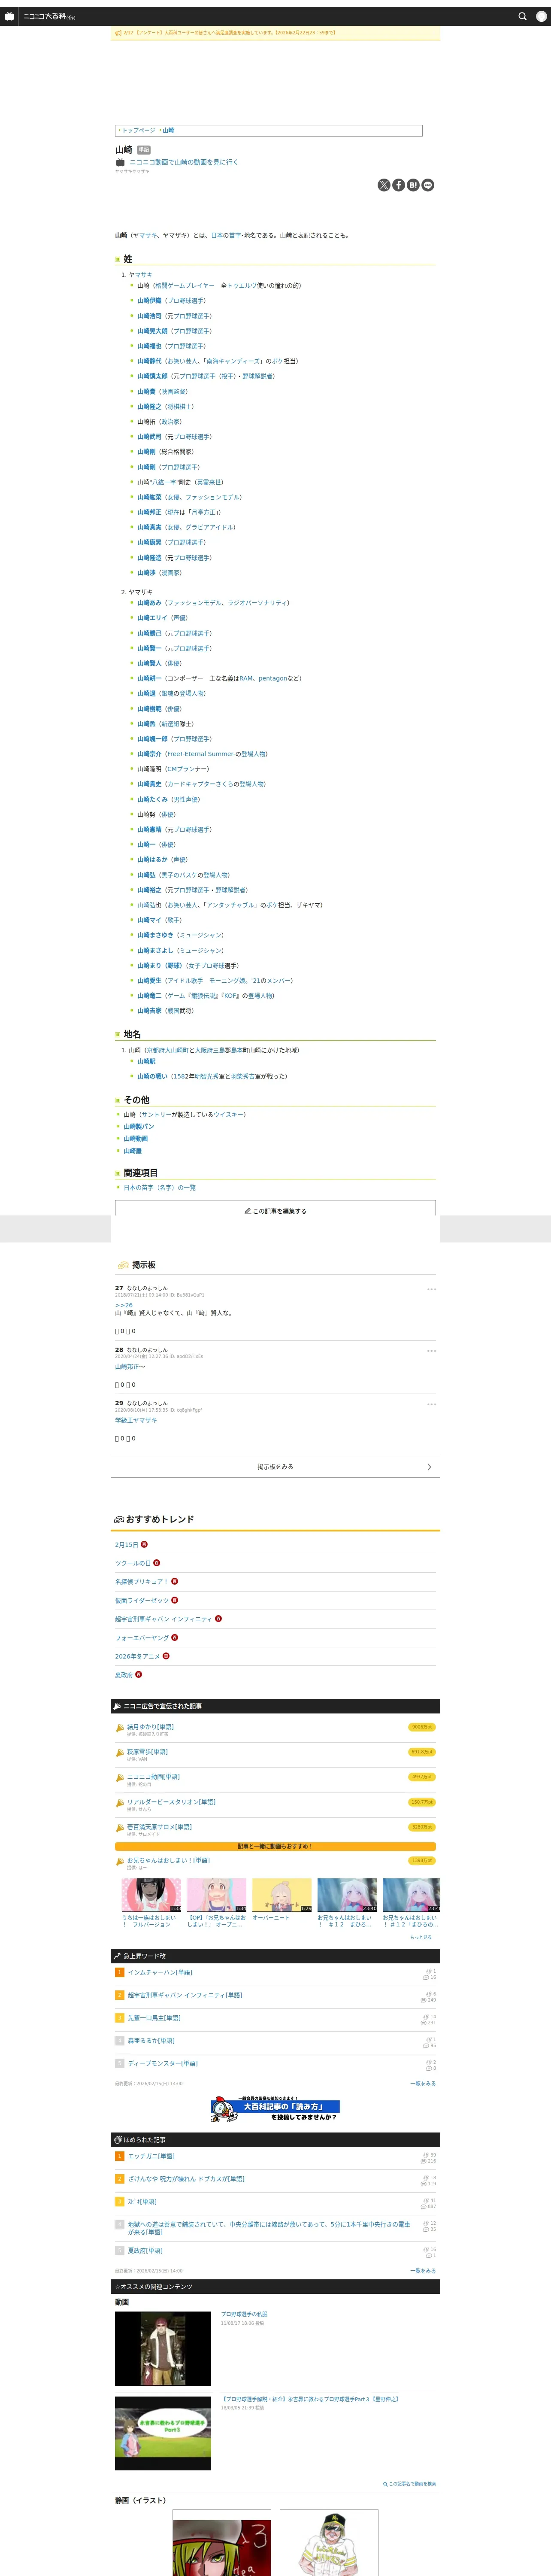The height and width of the screenshot is (2576, 551).
Task: Click megaphone icon beside ニコニコ動画[単語]
Action: click(x=120, y=1778)
